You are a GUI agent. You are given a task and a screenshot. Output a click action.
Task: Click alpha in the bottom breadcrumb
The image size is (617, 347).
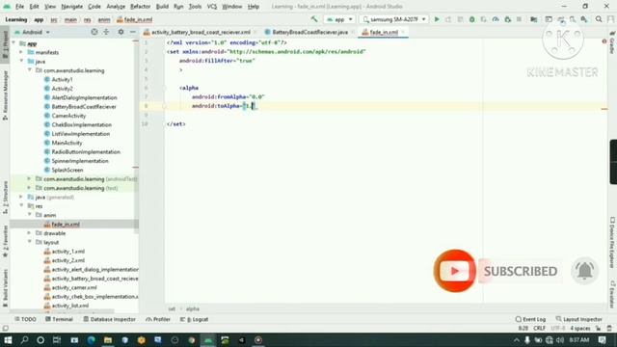point(193,309)
